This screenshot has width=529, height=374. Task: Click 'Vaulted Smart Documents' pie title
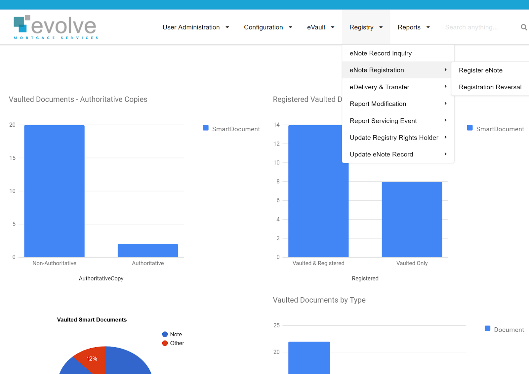(x=92, y=320)
